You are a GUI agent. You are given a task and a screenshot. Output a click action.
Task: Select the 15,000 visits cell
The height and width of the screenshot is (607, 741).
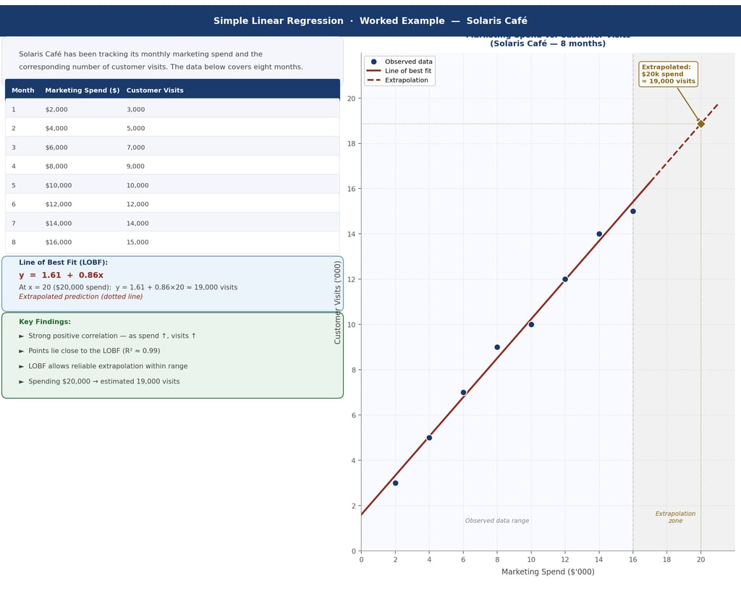tap(137, 242)
